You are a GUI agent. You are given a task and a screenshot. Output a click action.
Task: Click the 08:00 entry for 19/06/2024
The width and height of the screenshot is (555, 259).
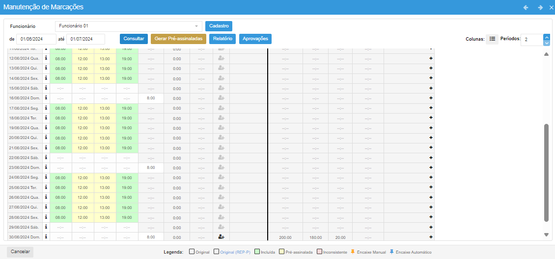coord(60,128)
